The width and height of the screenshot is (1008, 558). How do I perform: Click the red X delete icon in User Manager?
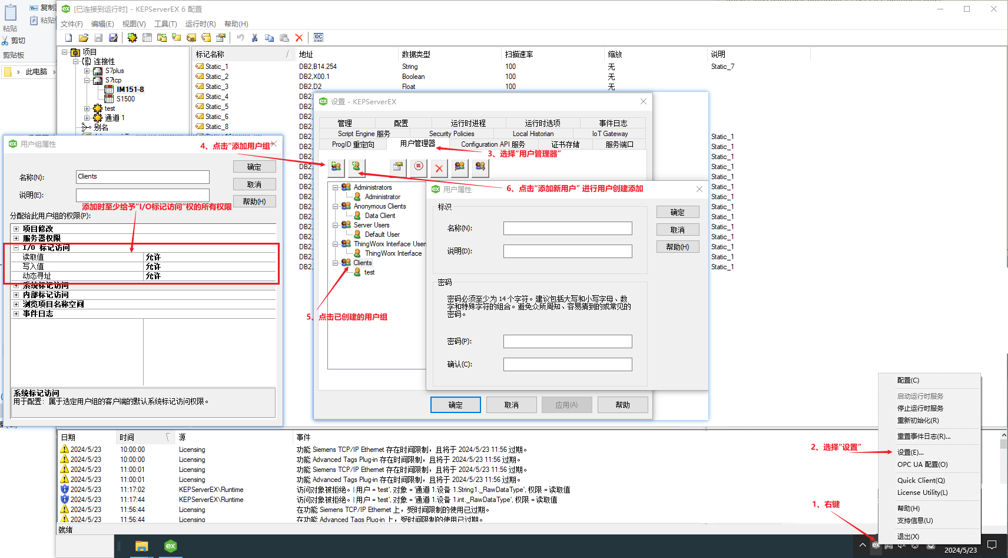tap(439, 168)
